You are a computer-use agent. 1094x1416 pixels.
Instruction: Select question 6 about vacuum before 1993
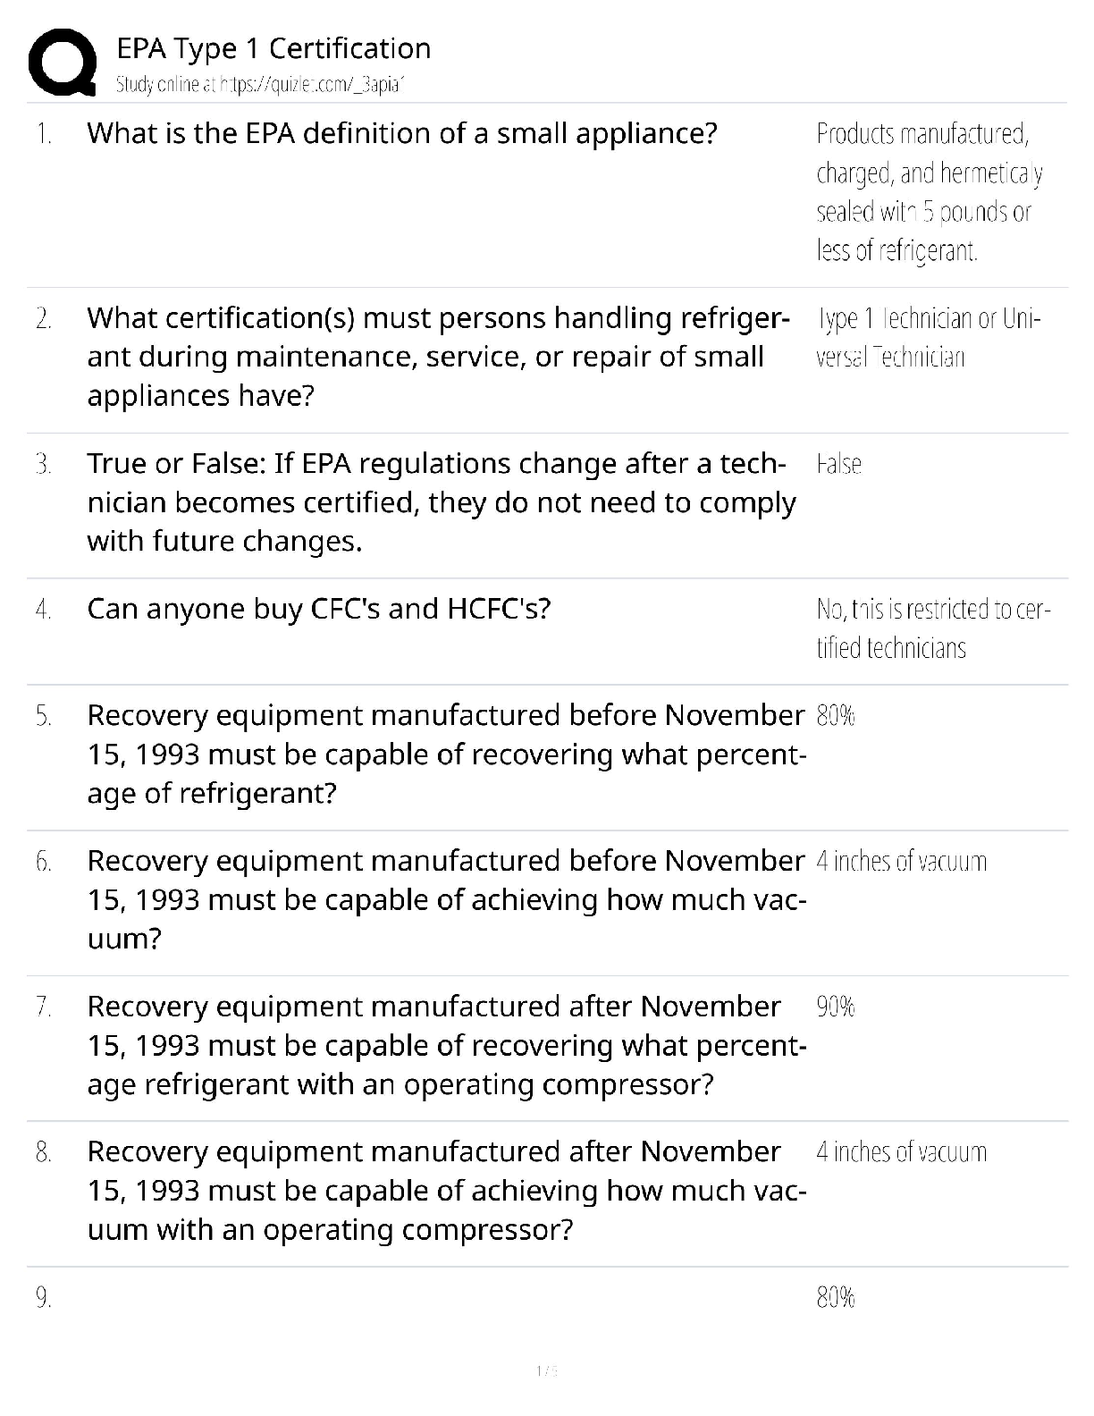(446, 900)
